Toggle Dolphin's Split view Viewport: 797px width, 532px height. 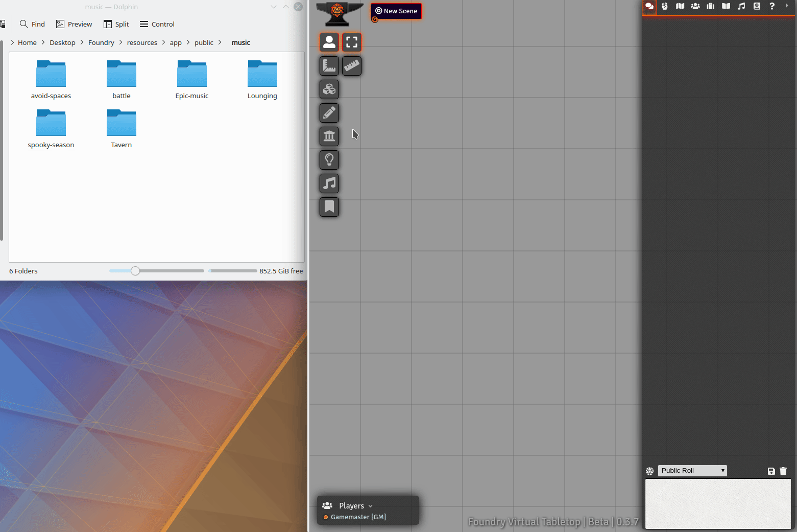(116, 24)
